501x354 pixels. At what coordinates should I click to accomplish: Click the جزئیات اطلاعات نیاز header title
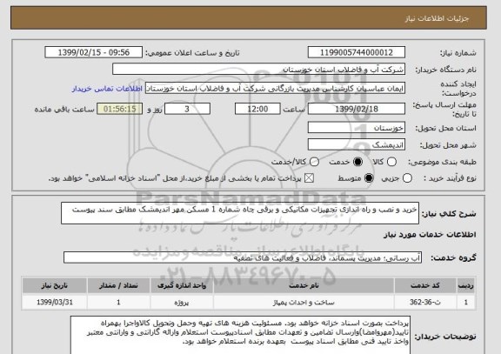click(x=437, y=18)
